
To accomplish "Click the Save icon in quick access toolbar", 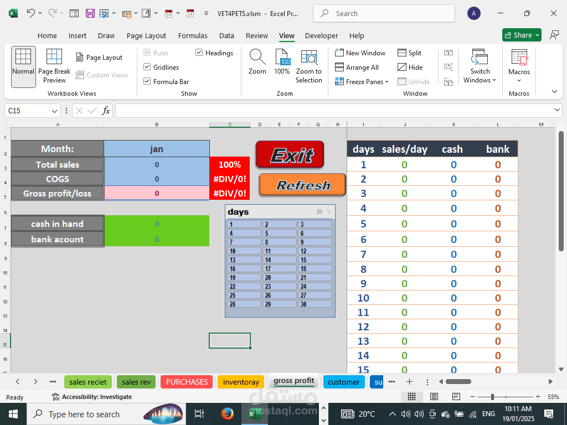I will pyautogui.click(x=90, y=13).
